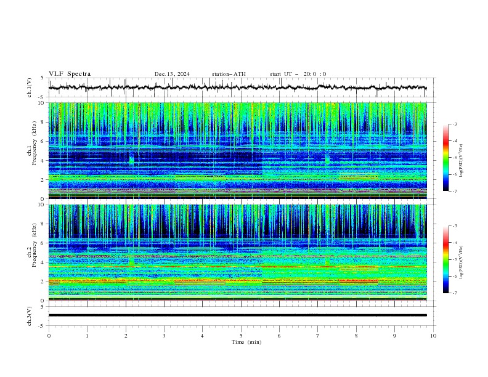Click the log(PSD) label beside ch.1 color bar
488x377 pixels.
coord(462,161)
